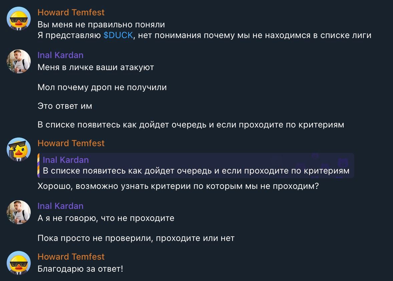
Task: Click Inal Kardan name above 'А я не говорю'
Action: pos(60,206)
